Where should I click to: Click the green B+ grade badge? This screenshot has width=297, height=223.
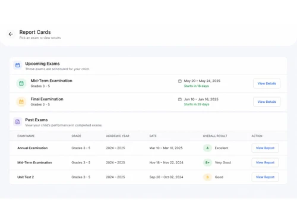[207, 162]
